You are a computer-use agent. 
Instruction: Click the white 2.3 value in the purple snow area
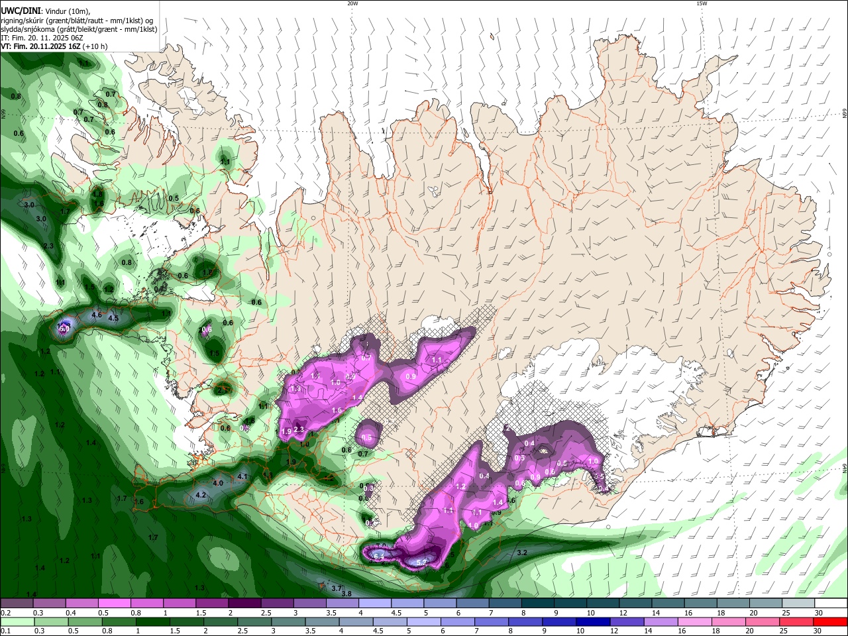pyautogui.click(x=299, y=430)
